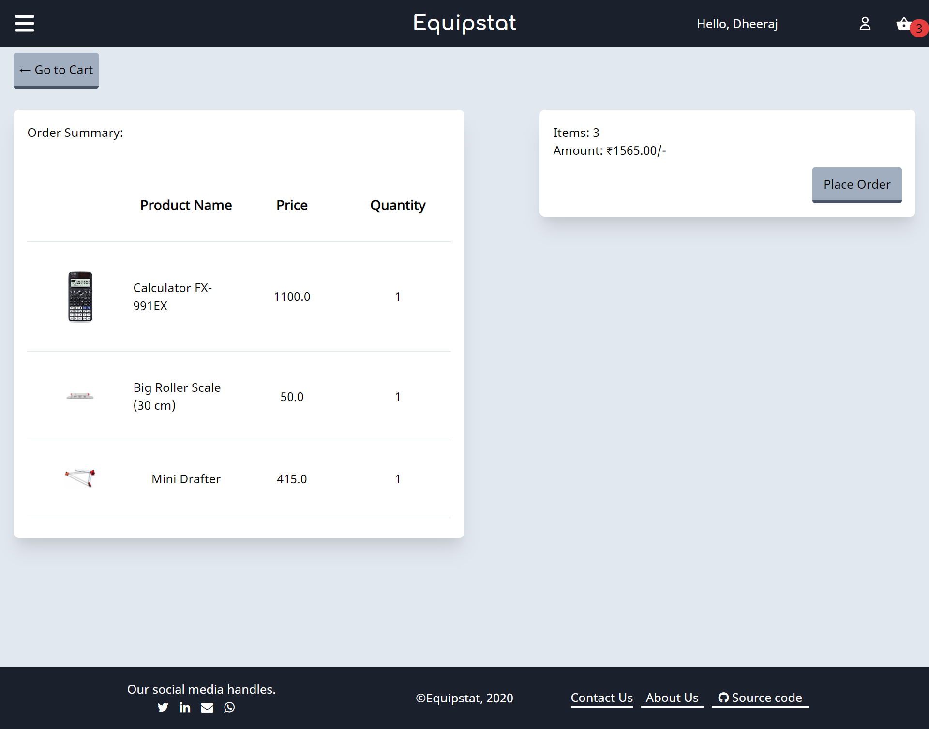This screenshot has width=929, height=729.
Task: Click the Hello, Dheeraj greeting
Action: 737,24
